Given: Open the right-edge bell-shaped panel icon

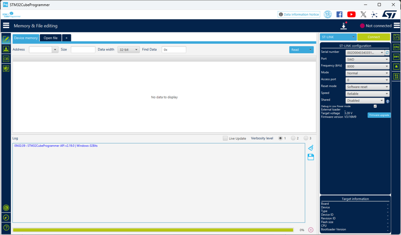Looking at the screenshot, I should pos(397,67).
